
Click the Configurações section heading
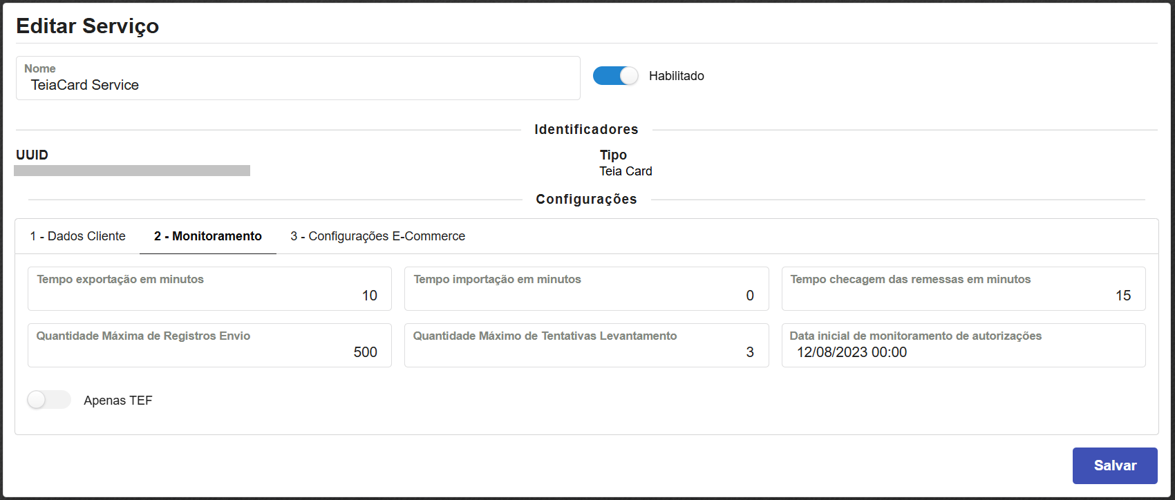586,199
